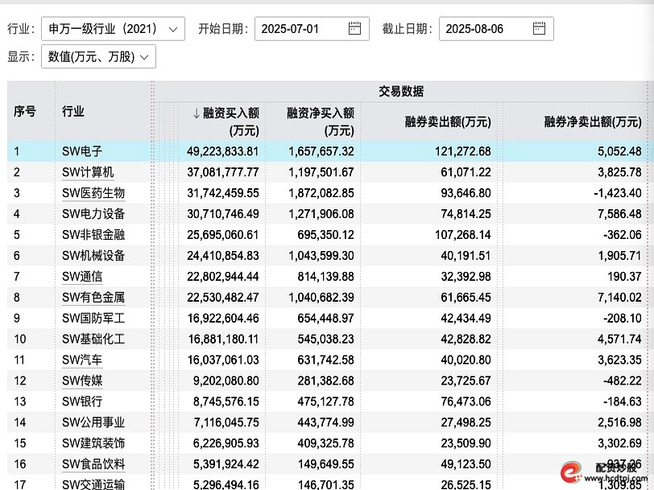The width and height of the screenshot is (654, 490).
Task: Open the SW电子 industry link
Action: (79, 150)
